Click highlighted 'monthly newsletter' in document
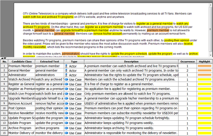The height and width of the screenshot is (136, 213). (35, 47)
